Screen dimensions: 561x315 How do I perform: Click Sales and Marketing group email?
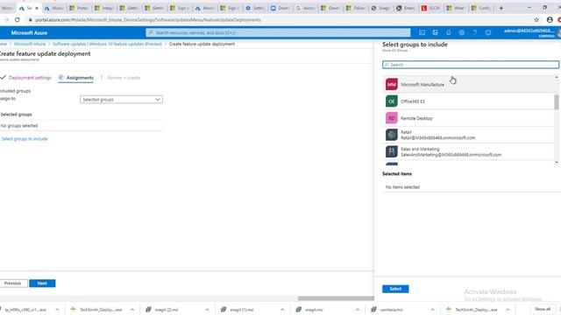click(x=451, y=155)
